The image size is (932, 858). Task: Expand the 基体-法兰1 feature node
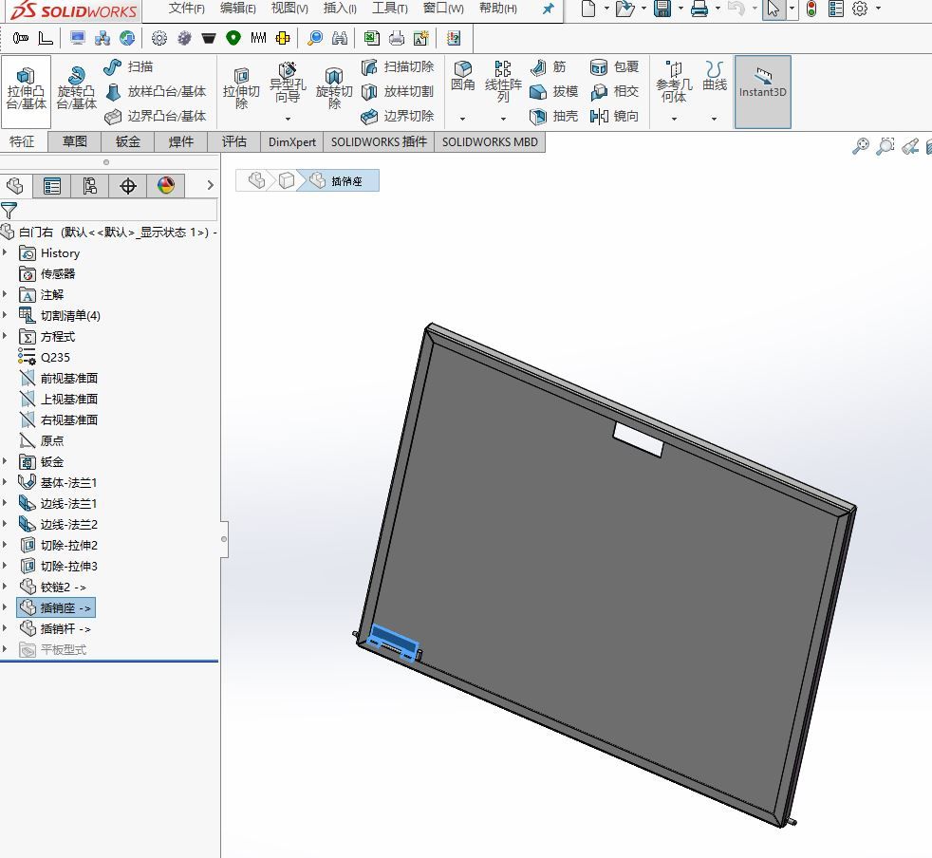point(6,482)
